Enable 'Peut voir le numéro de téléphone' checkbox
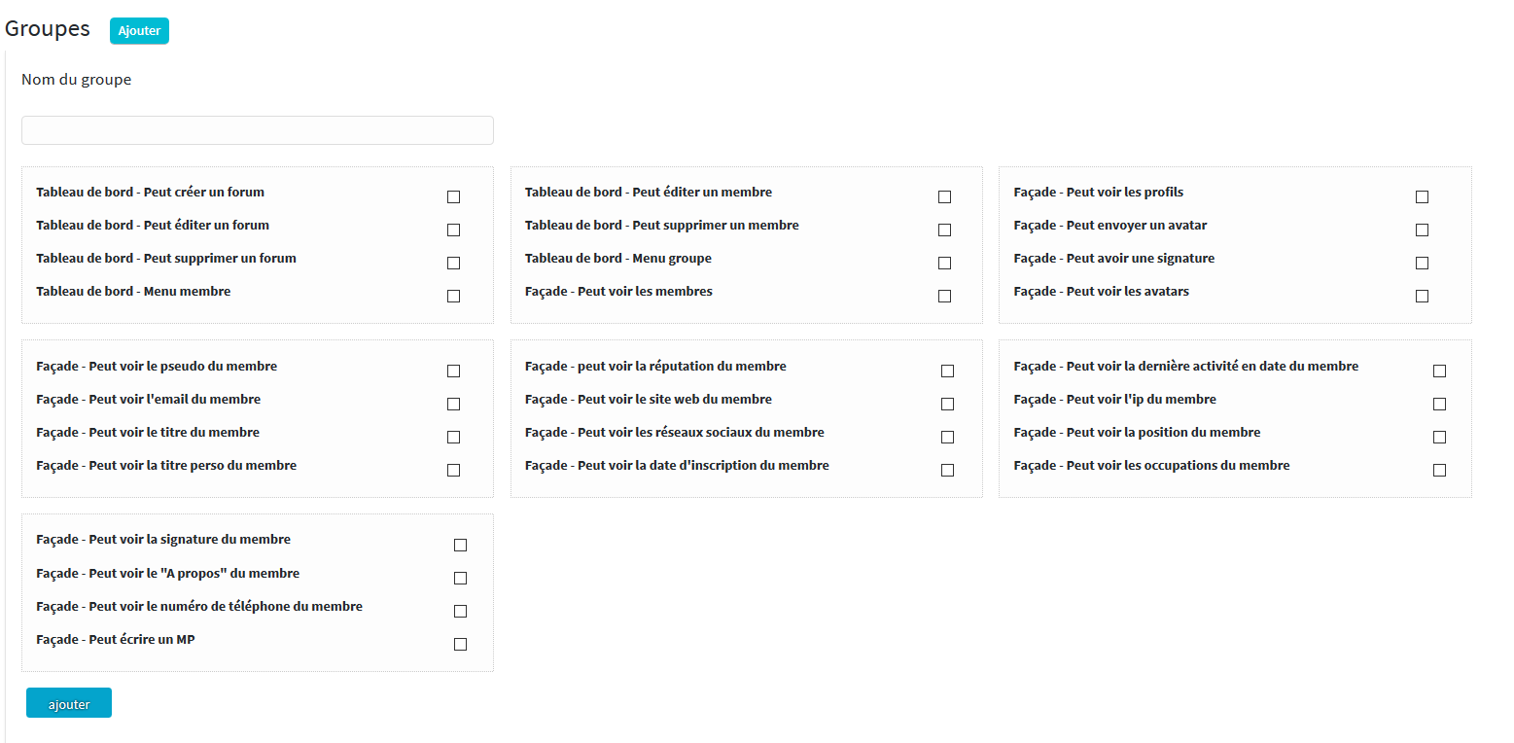 460,612
